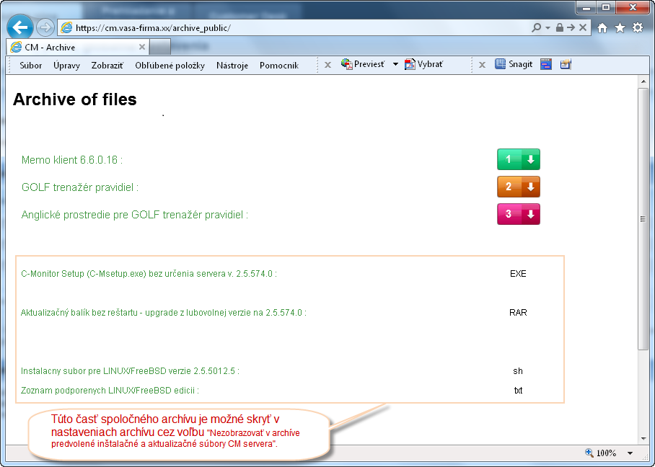Image resolution: width=655 pixels, height=467 pixels.
Task: Download GOLF trenažér with orange button 2
Action: [x=519, y=187]
